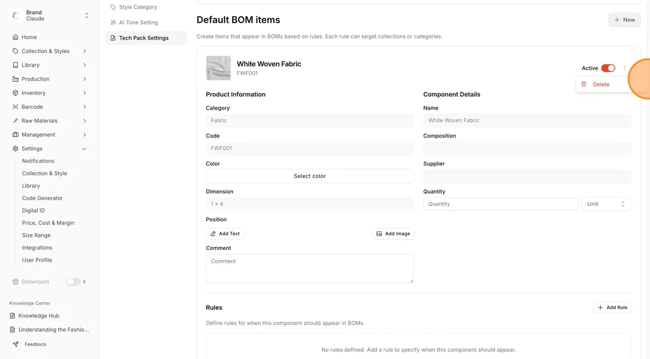Open User Profile settings
Image resolution: width=650 pixels, height=359 pixels.
coord(37,260)
